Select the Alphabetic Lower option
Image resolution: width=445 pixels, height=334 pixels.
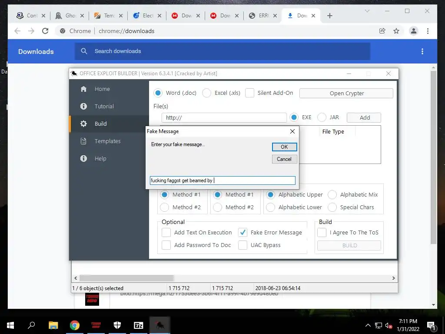pyautogui.click(x=270, y=207)
